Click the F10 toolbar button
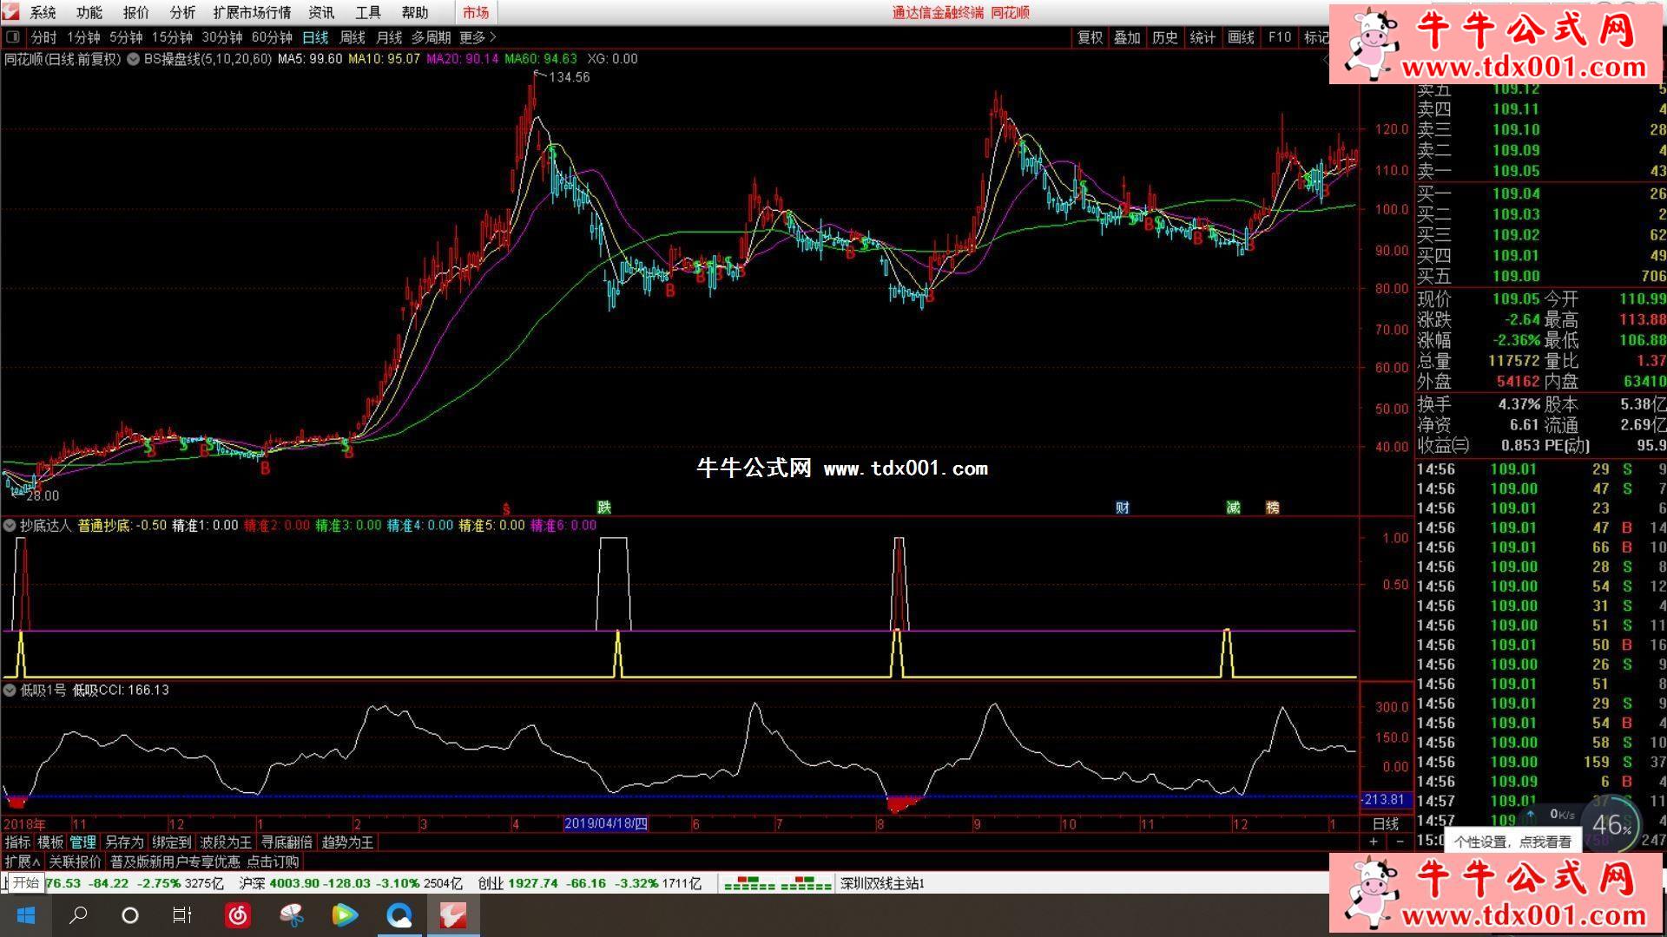 (1279, 37)
